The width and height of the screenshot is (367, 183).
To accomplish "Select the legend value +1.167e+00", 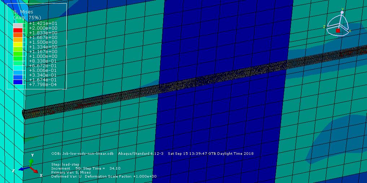I will tap(43, 52).
